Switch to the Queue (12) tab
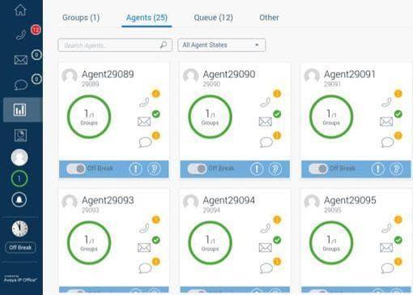Image resolution: width=413 pixels, height=295 pixels. click(213, 18)
